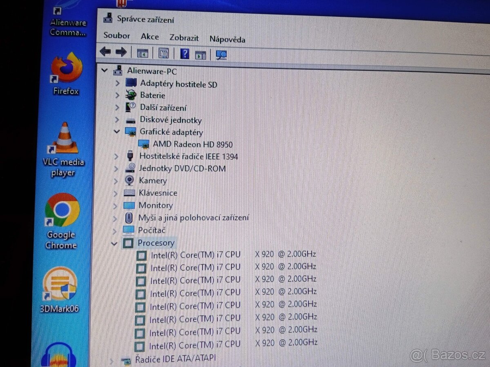Click the Back arrow toolbar icon
The height and width of the screenshot is (367, 490).
pyautogui.click(x=105, y=52)
